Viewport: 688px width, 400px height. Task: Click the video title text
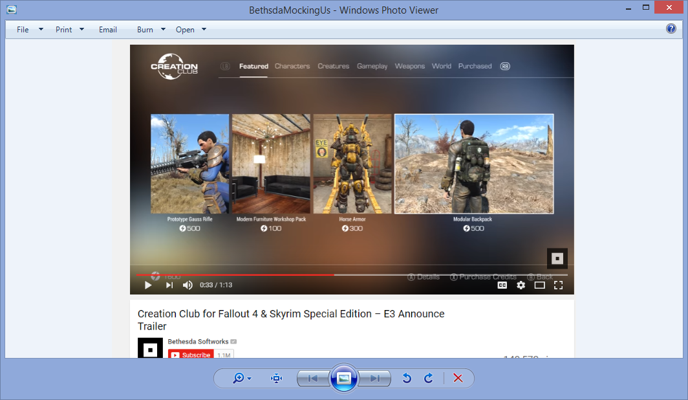[x=291, y=320]
